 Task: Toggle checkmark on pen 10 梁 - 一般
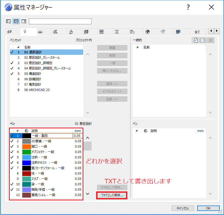pos(12,184)
